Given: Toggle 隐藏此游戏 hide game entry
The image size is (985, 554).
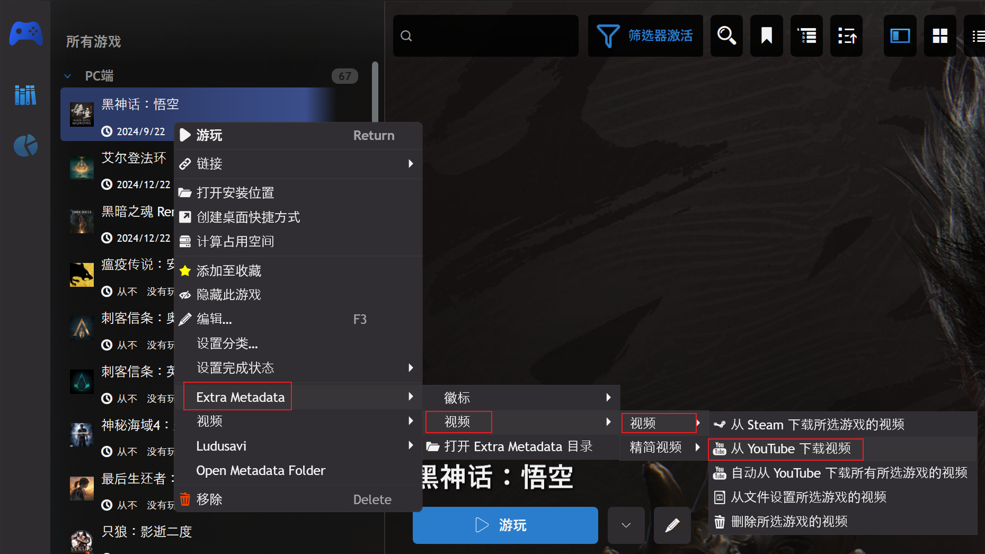Looking at the screenshot, I should click(x=298, y=295).
